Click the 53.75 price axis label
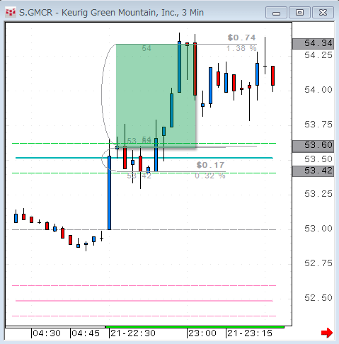The width and height of the screenshot is (339, 344). point(318,125)
